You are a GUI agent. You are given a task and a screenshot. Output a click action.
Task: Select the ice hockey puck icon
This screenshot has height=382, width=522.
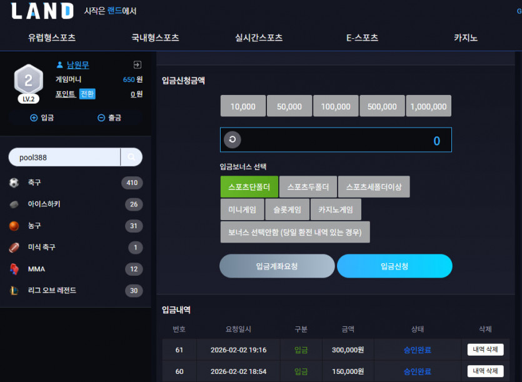pyautogui.click(x=14, y=204)
